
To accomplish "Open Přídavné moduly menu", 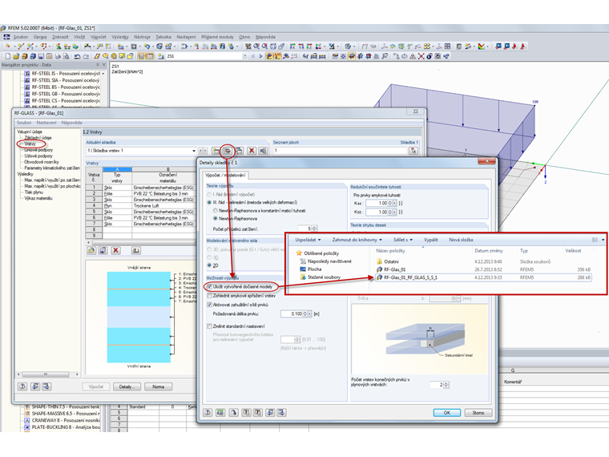I will pyautogui.click(x=217, y=37).
